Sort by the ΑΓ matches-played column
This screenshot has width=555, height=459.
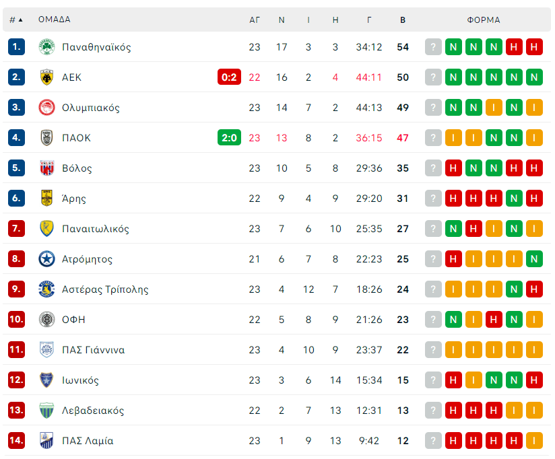coord(255,20)
